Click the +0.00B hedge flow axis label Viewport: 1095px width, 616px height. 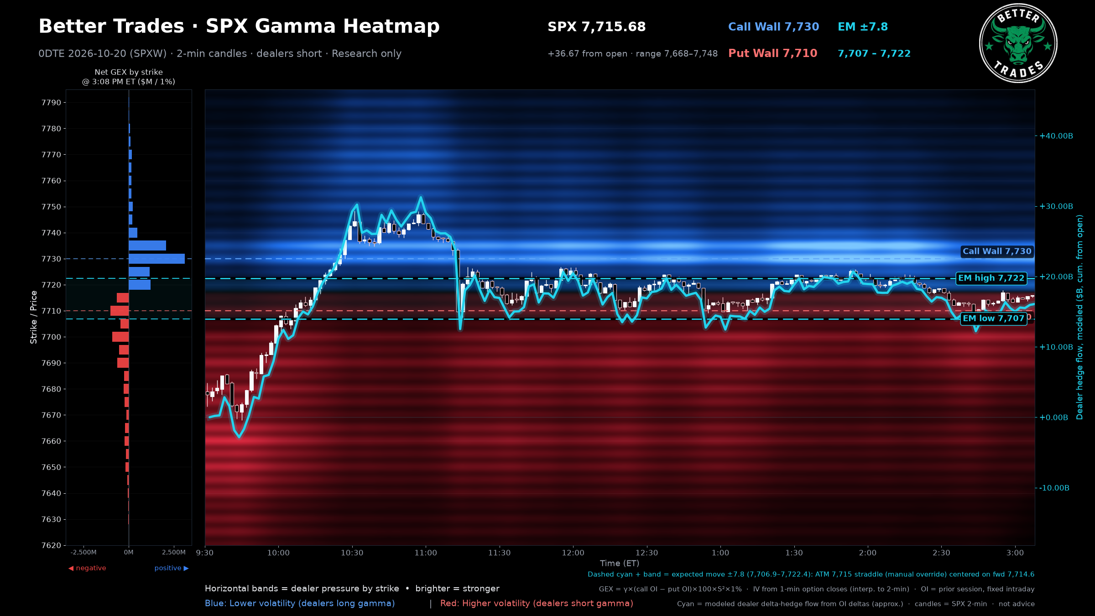1053,418
